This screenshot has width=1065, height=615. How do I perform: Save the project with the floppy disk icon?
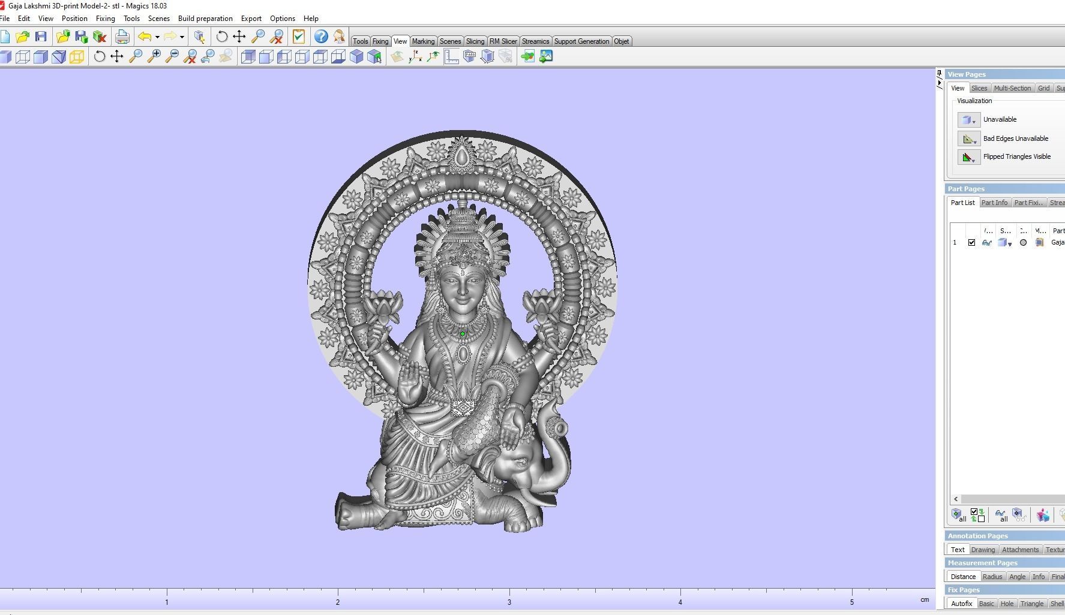click(41, 37)
